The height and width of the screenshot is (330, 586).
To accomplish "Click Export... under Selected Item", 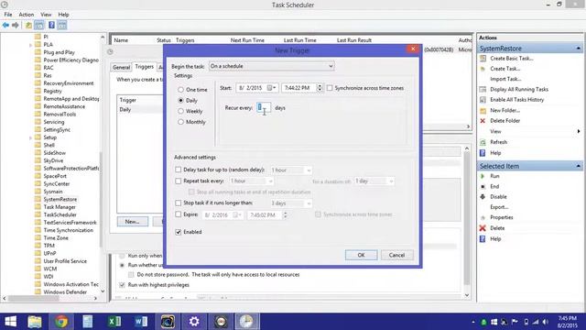I will 499,207.
